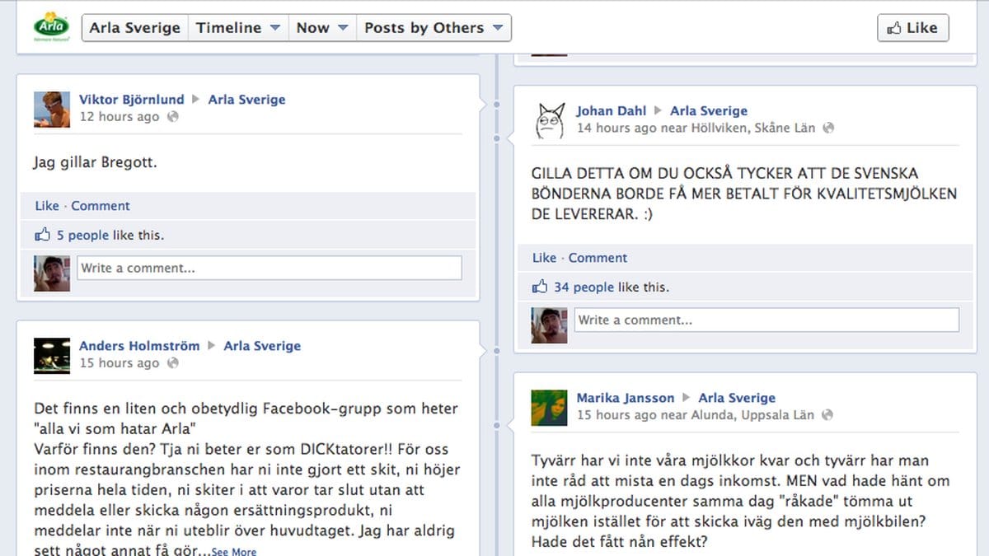989x556 pixels.
Task: Click Johan's 'GILLA DETTA OM DU' post text
Action: coord(744,194)
